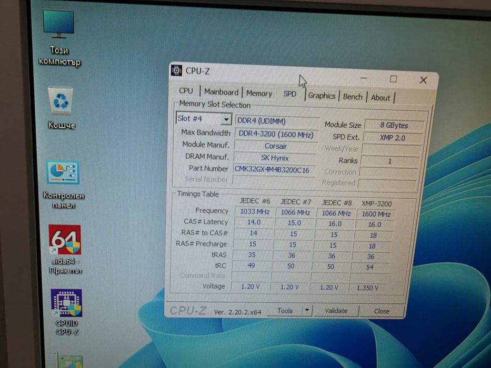The width and height of the screenshot is (491, 368).
Task: Click the XMP voltage 1.350 V cell
Action: 368,288
